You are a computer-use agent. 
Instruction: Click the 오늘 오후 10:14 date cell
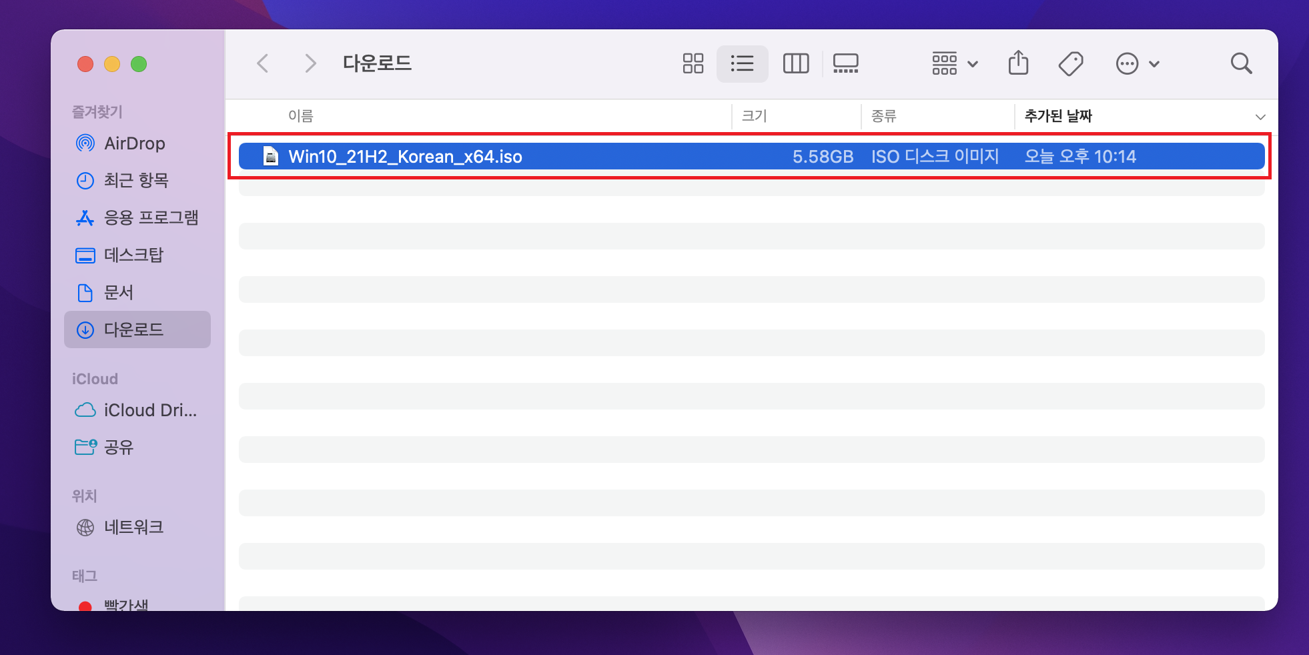pos(1080,157)
